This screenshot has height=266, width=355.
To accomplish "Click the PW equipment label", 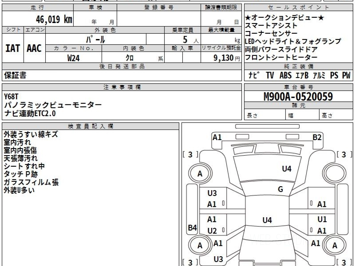I will (x=346, y=75).
